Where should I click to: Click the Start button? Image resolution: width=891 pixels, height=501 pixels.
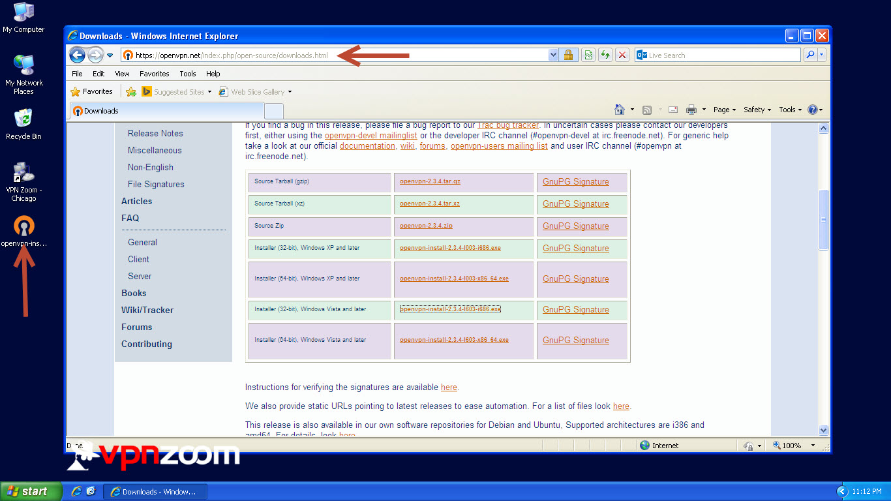coord(31,491)
